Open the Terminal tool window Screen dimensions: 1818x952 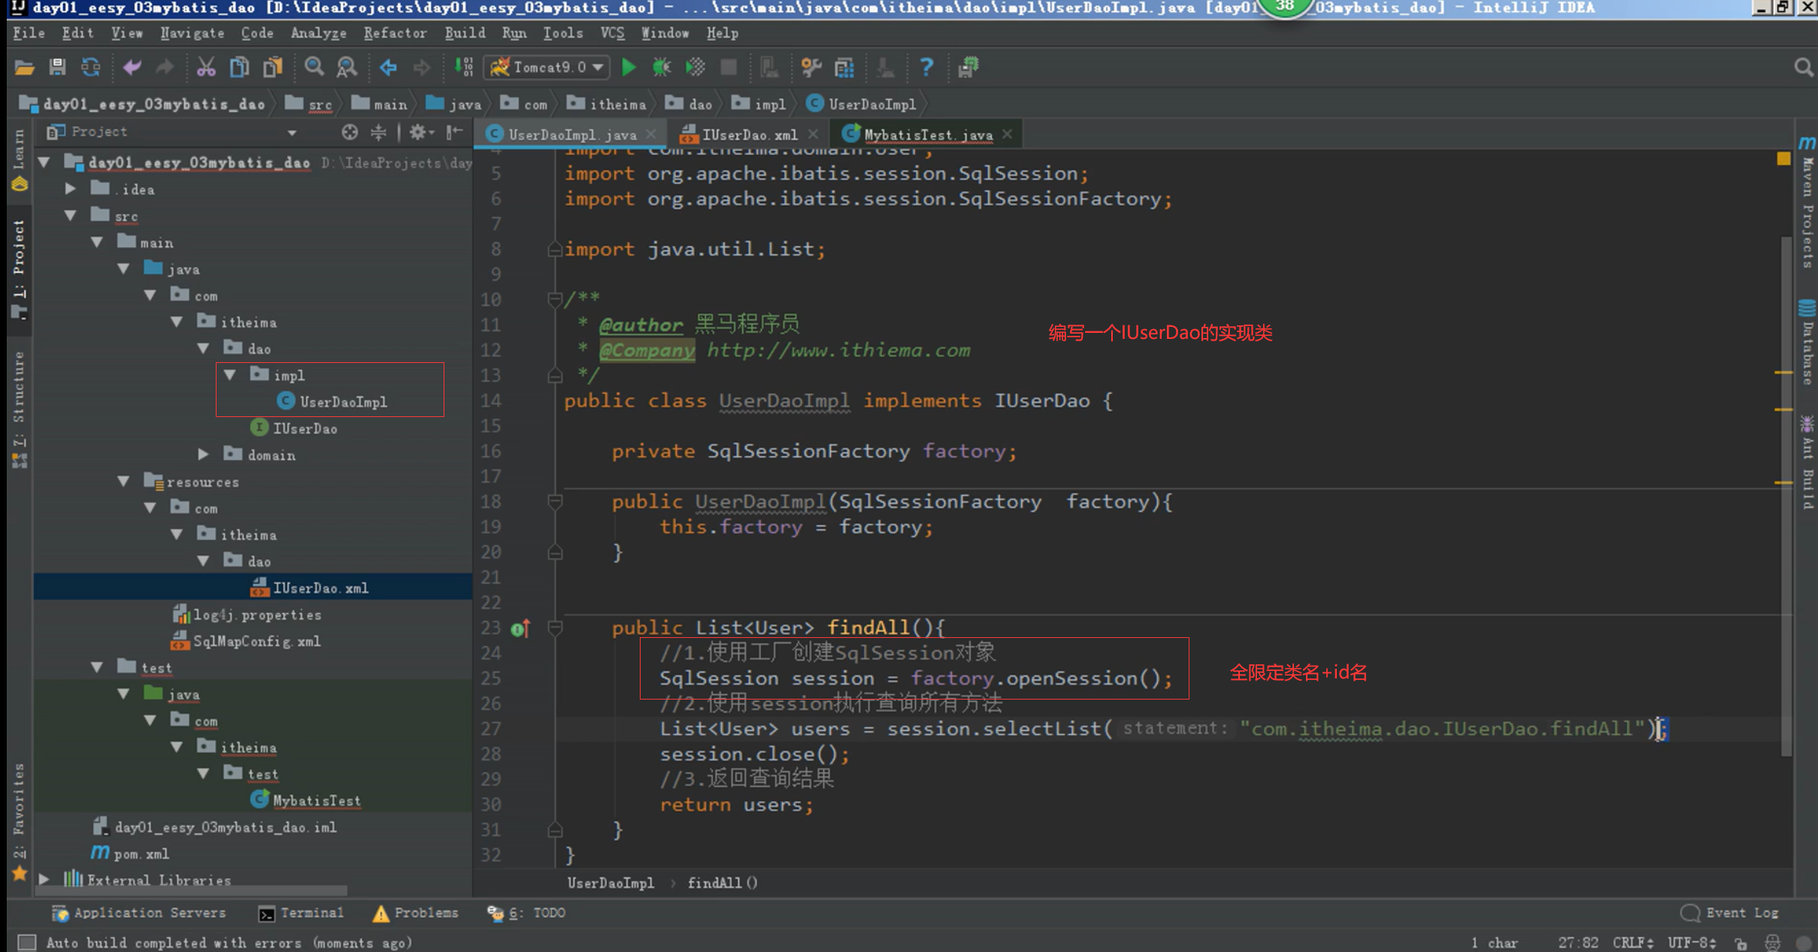[311, 912]
